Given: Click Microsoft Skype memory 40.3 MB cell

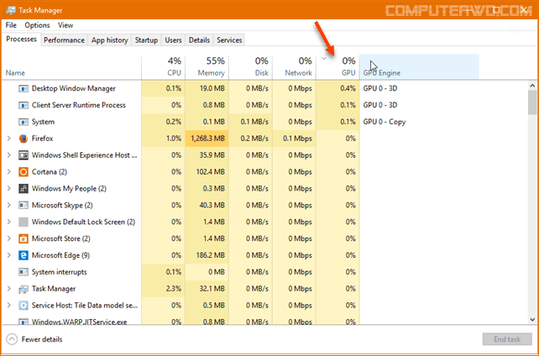Looking at the screenshot, I should point(207,205).
